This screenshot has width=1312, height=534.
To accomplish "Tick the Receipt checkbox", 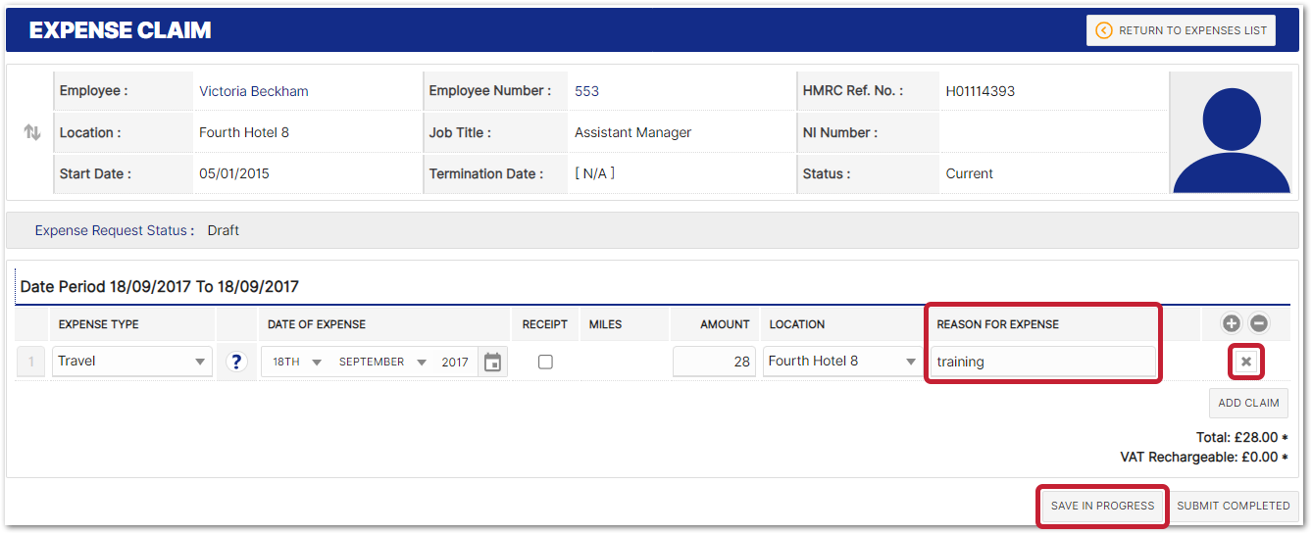I will [545, 362].
